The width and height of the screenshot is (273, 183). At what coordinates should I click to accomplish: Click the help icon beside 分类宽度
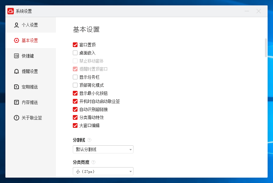point(93,162)
